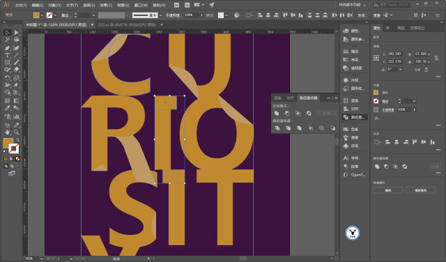Open the zoom level dropdown at bottom-left
This screenshot has width=446, height=262.
tap(42, 259)
